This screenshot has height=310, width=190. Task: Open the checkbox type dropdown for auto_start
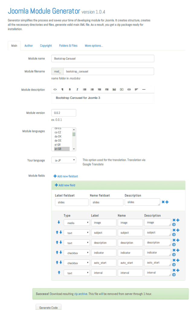click(x=77, y=263)
